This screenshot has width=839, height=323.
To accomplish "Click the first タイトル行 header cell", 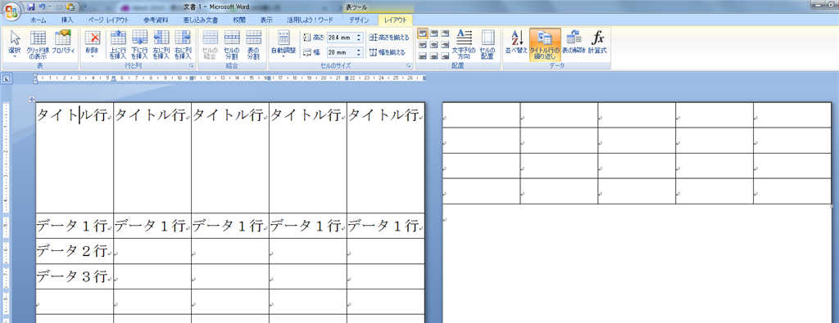I will point(75,158).
